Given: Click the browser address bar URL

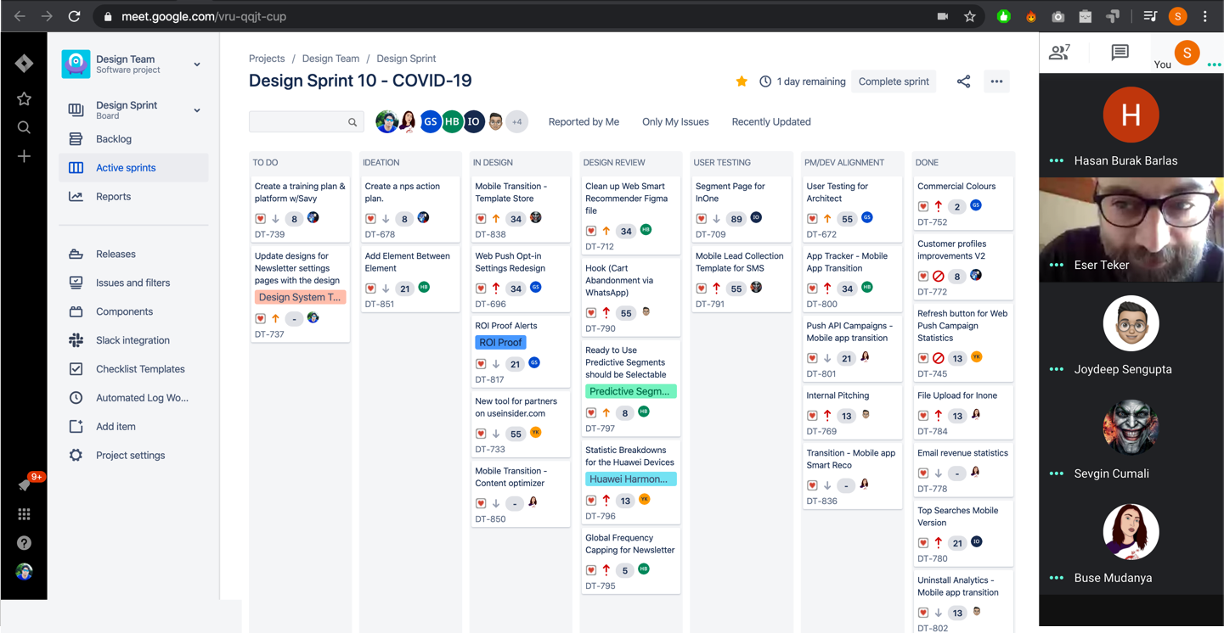Looking at the screenshot, I should 204,16.
